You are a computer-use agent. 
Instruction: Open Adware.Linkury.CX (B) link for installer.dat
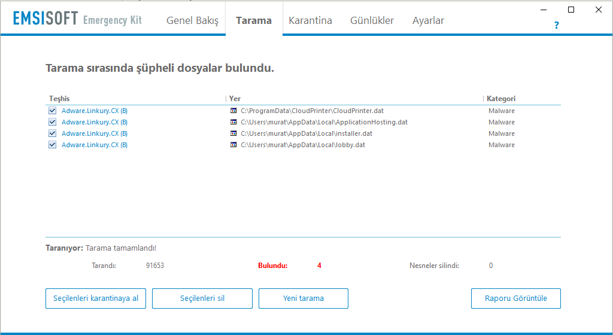pos(95,133)
